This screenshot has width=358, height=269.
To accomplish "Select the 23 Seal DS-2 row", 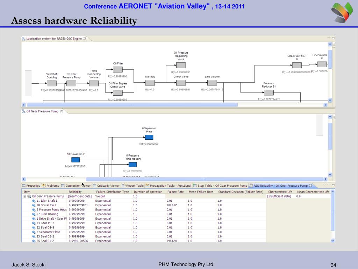I will (144, 236).
